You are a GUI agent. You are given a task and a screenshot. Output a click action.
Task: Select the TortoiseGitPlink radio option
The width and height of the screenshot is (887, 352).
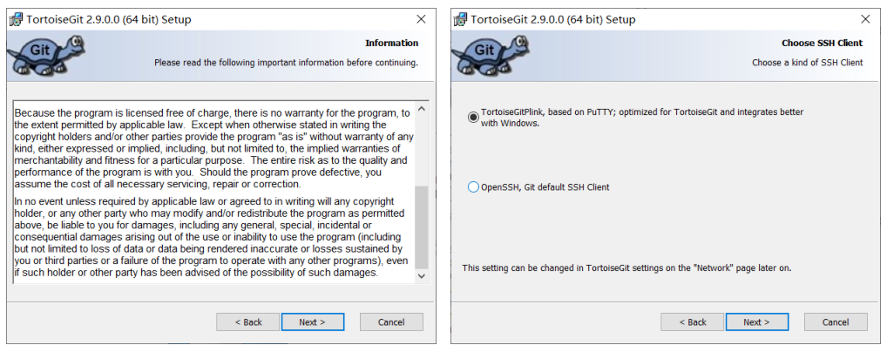point(473,117)
